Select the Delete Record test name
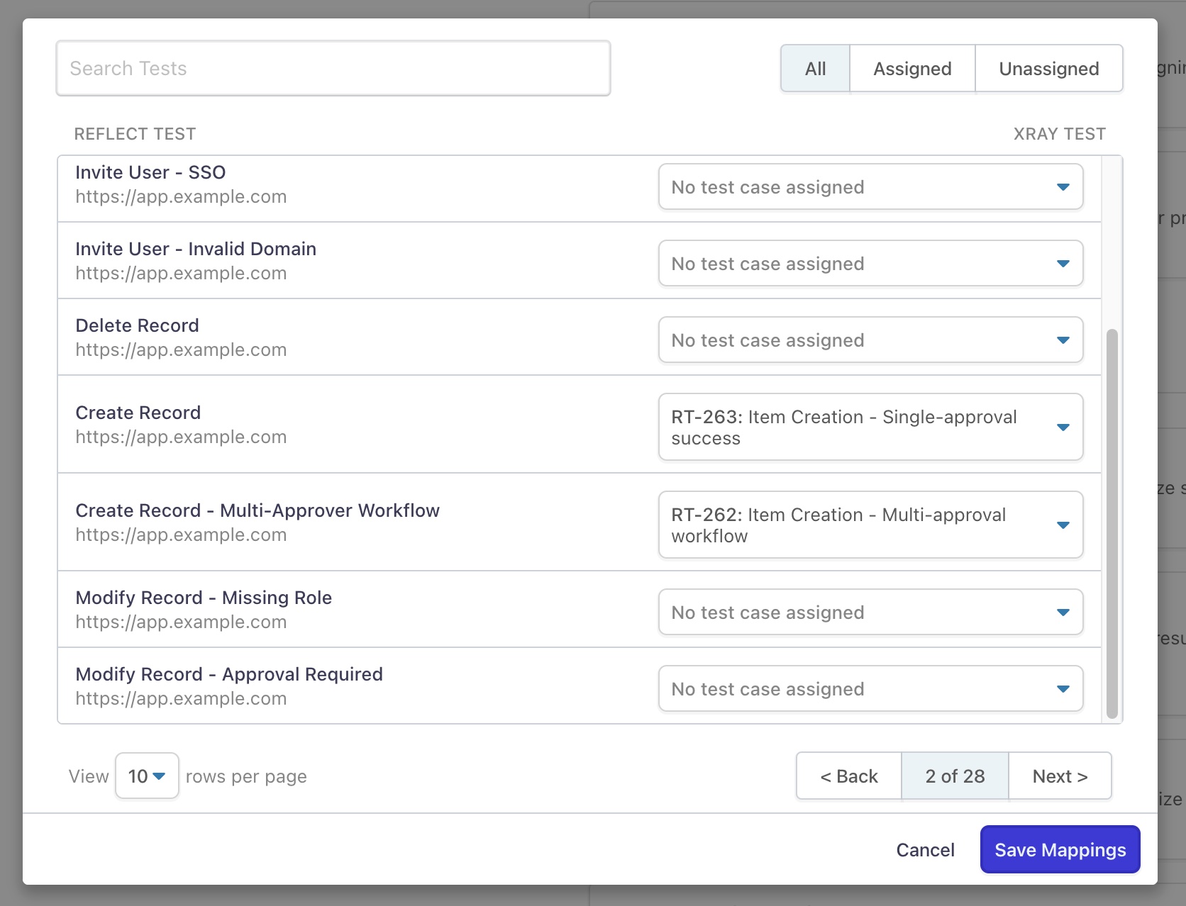Image resolution: width=1186 pixels, height=906 pixels. tap(138, 326)
